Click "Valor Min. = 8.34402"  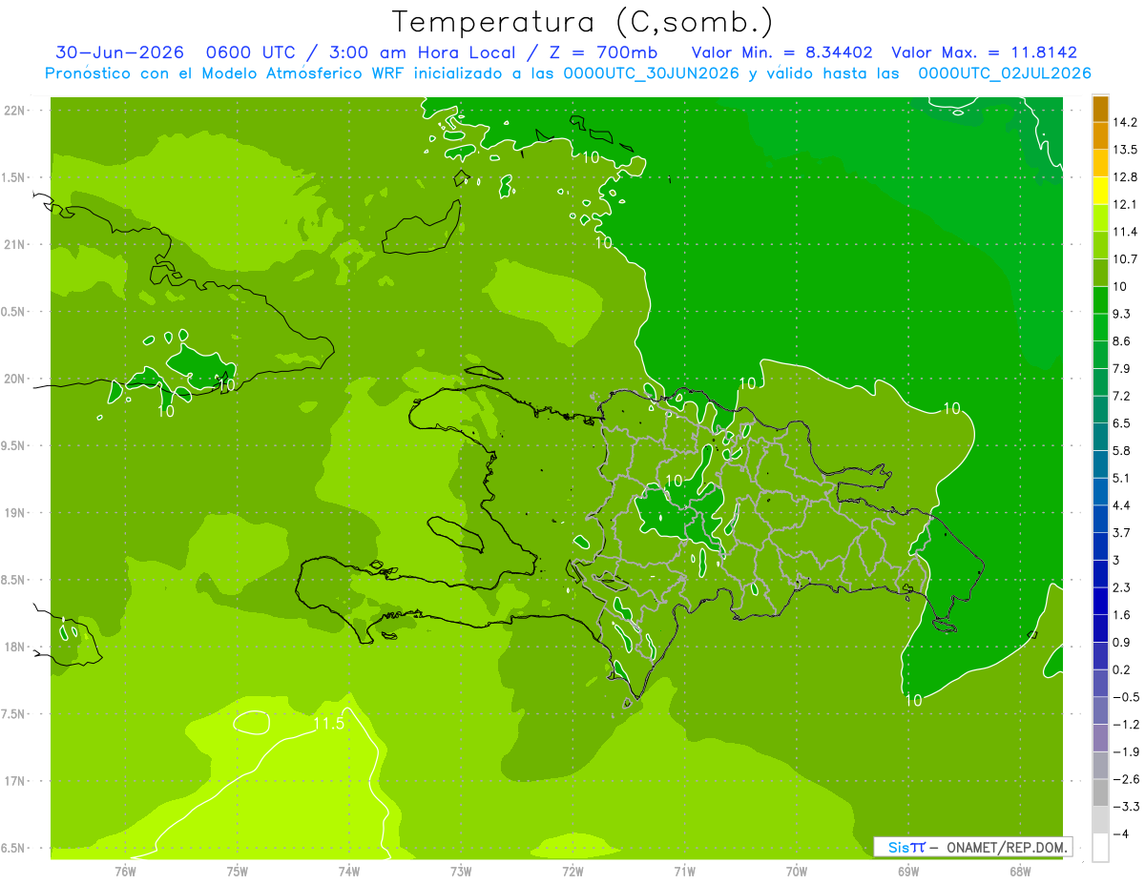point(781,52)
